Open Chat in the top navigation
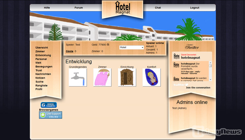245x140 pixels. click(x=158, y=8)
